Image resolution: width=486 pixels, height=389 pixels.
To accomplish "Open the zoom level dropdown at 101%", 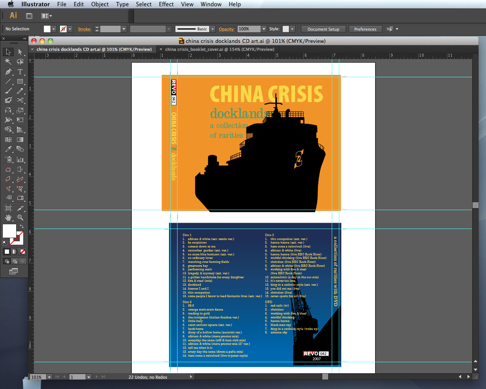I will (x=49, y=377).
